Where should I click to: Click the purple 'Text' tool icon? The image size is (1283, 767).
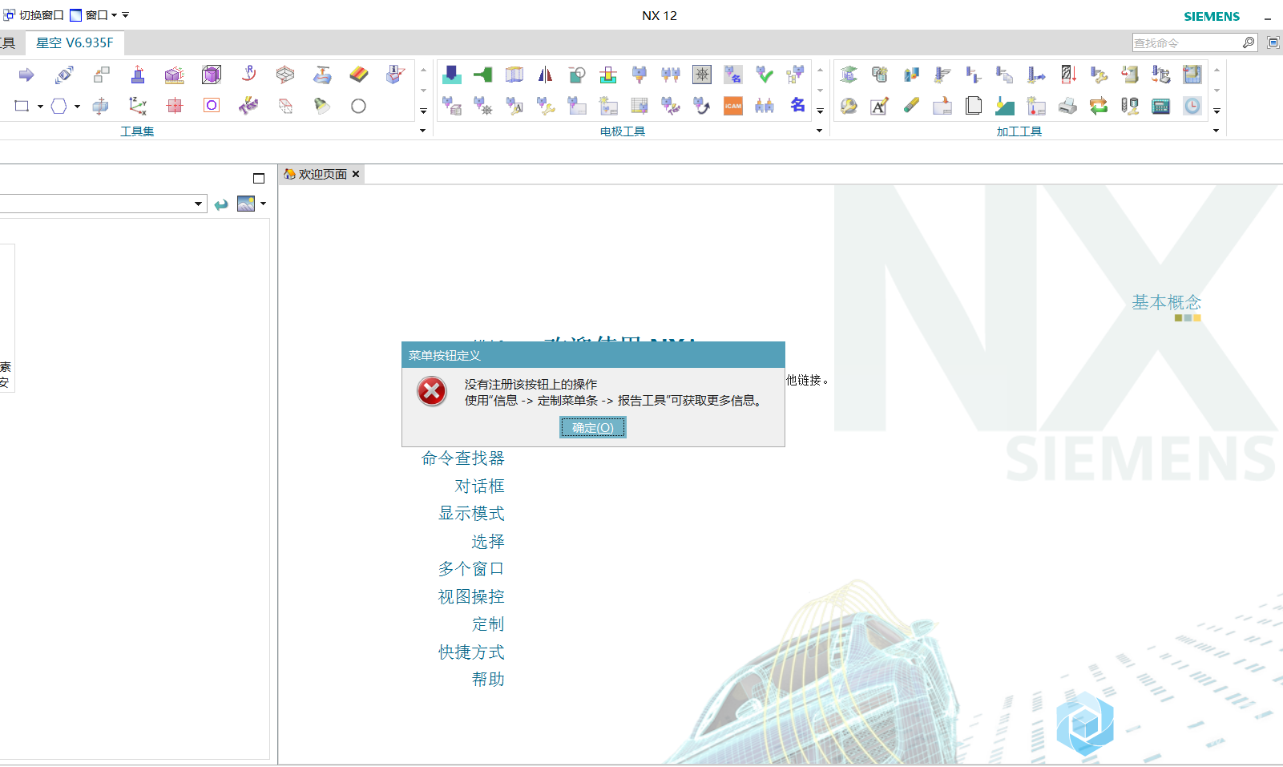coord(248,106)
